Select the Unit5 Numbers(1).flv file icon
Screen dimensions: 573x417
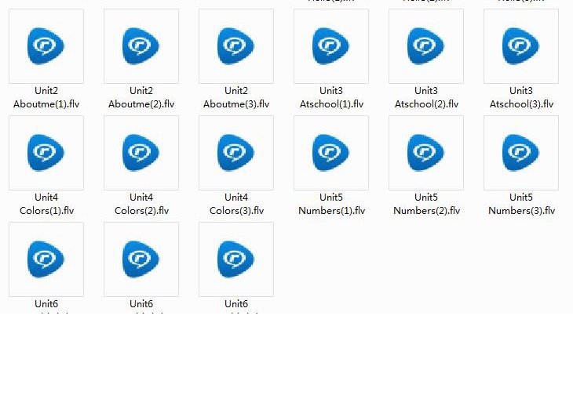coord(331,153)
